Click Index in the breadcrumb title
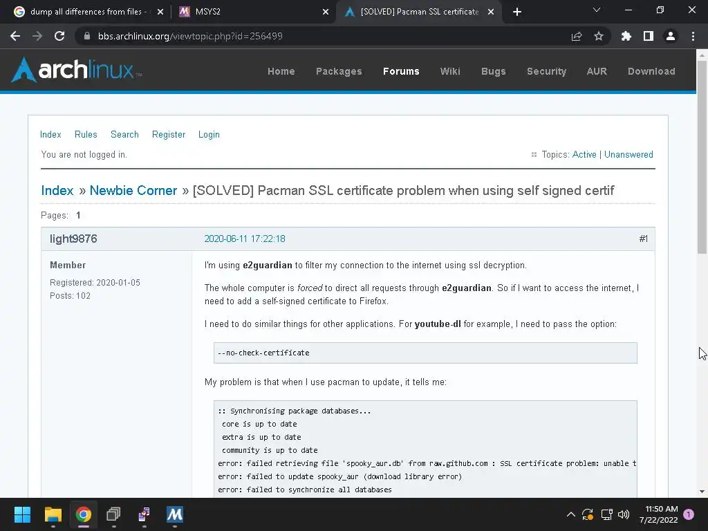 pos(57,191)
